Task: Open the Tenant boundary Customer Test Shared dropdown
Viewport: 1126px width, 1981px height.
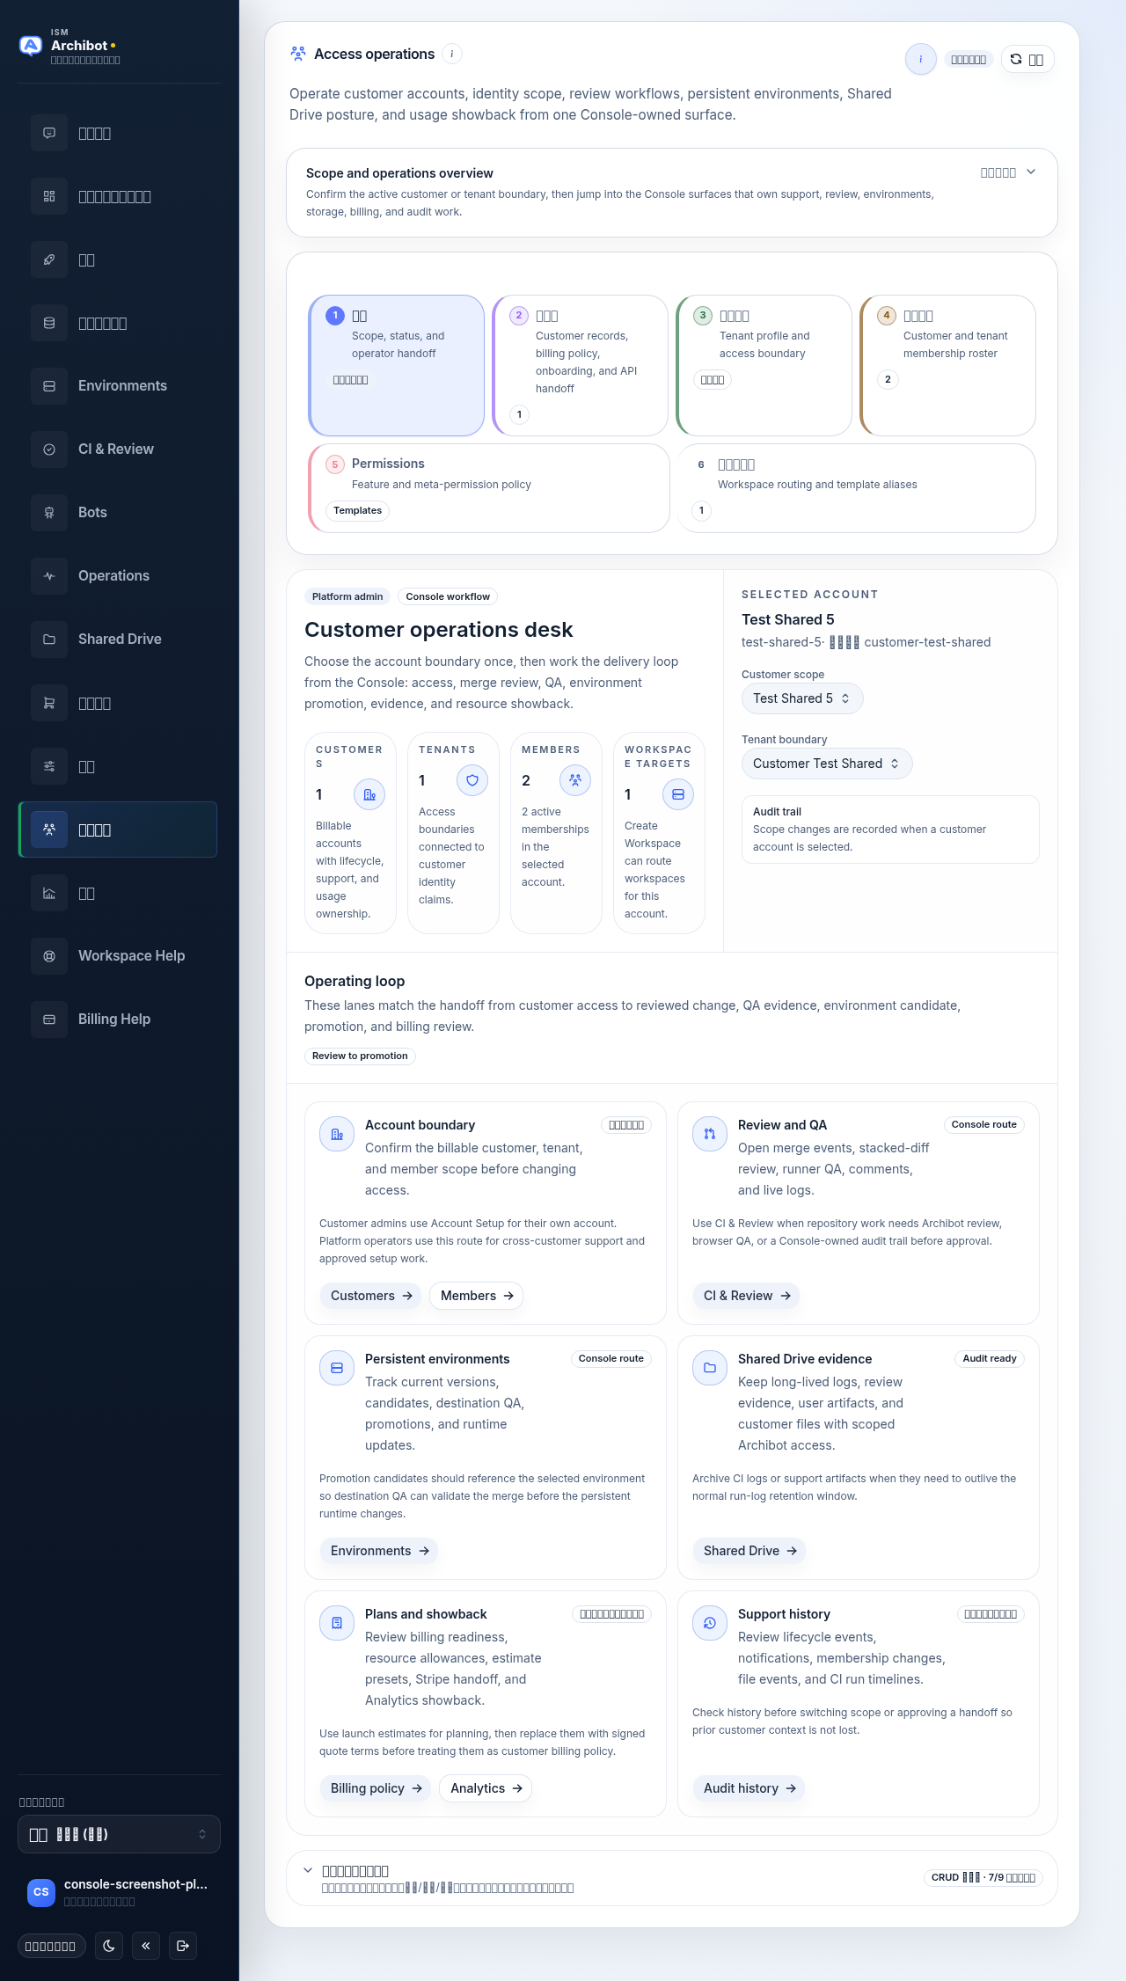Action: coord(827,764)
